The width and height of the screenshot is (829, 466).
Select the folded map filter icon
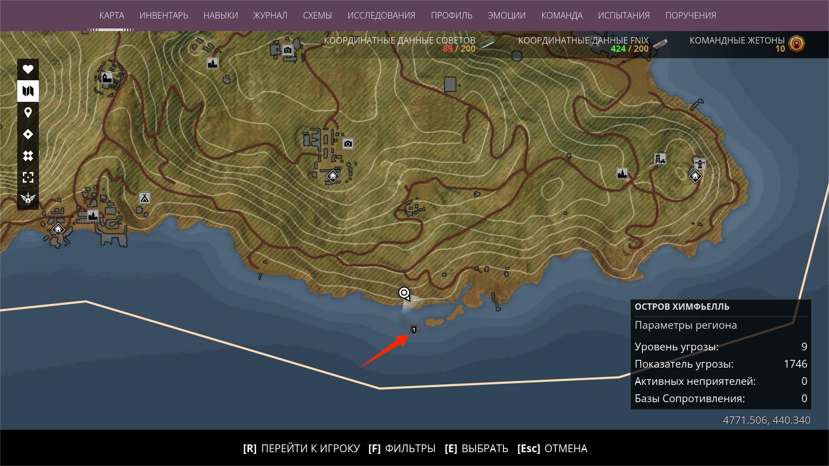click(x=28, y=91)
